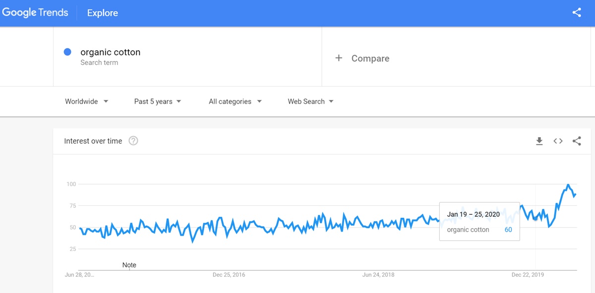Click the blue dot beside organic cotton

point(68,52)
